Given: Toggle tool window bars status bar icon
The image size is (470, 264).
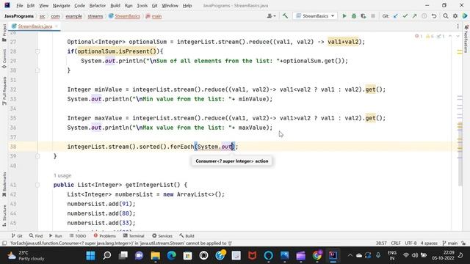Looking at the screenshot, I should (x=4, y=243).
